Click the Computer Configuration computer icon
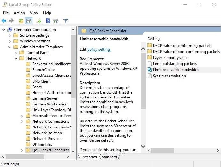Screen dimensions: 221x167 click(x=10, y=30)
